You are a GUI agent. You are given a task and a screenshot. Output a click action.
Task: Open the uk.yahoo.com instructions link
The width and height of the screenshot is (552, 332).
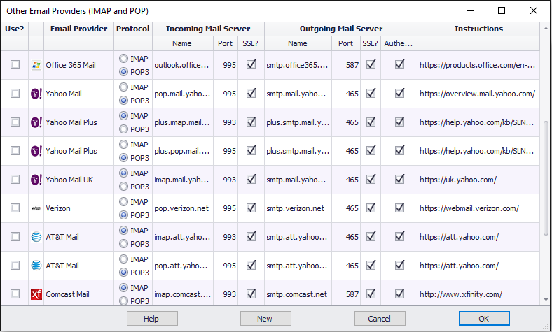tap(458, 180)
